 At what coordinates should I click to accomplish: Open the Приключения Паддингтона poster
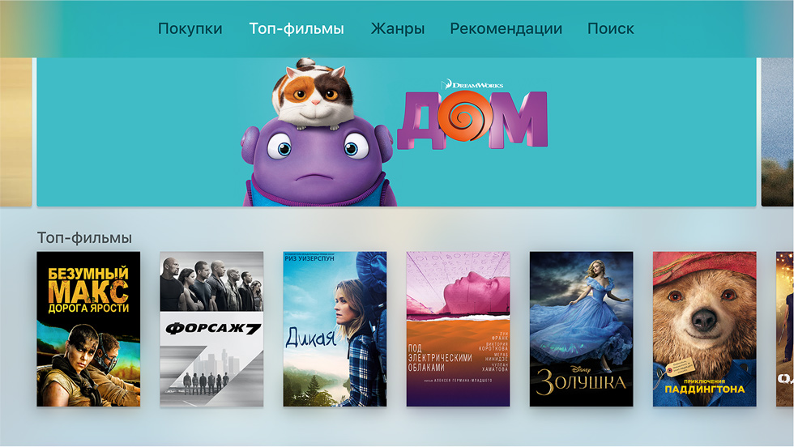coord(704,329)
